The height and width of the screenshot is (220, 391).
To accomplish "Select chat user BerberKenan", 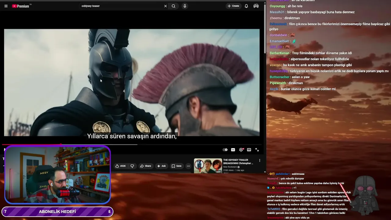I will click(280, 53).
